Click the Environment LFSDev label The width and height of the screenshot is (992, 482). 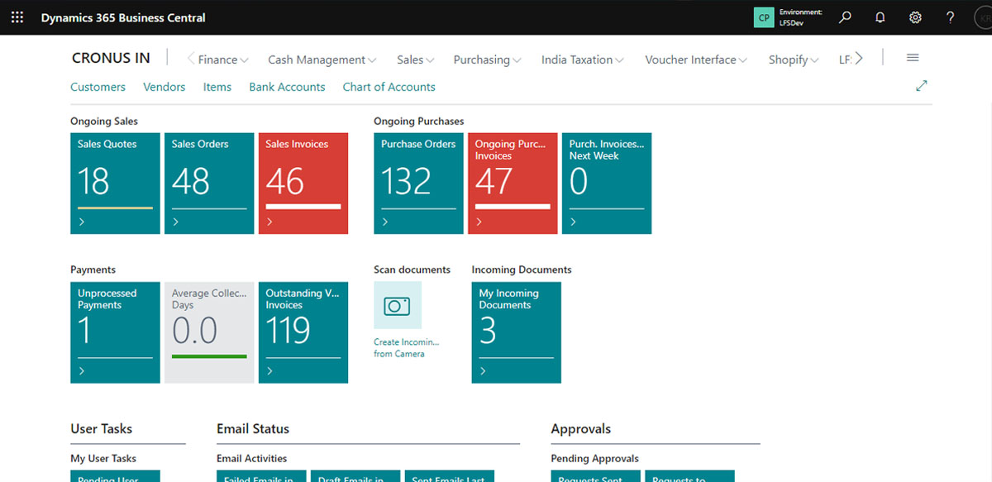pyautogui.click(x=801, y=17)
